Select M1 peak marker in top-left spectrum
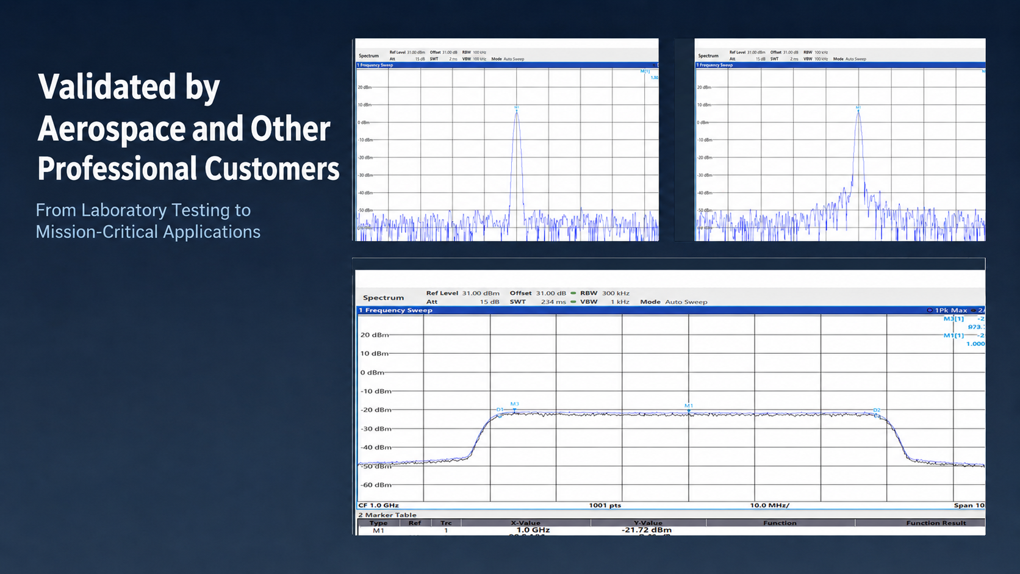This screenshot has width=1020, height=574. click(517, 109)
